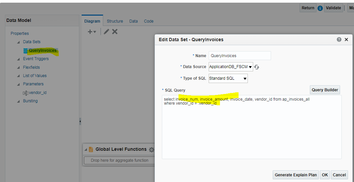
Task: Select the vendor_id parameter
Action: click(37, 93)
